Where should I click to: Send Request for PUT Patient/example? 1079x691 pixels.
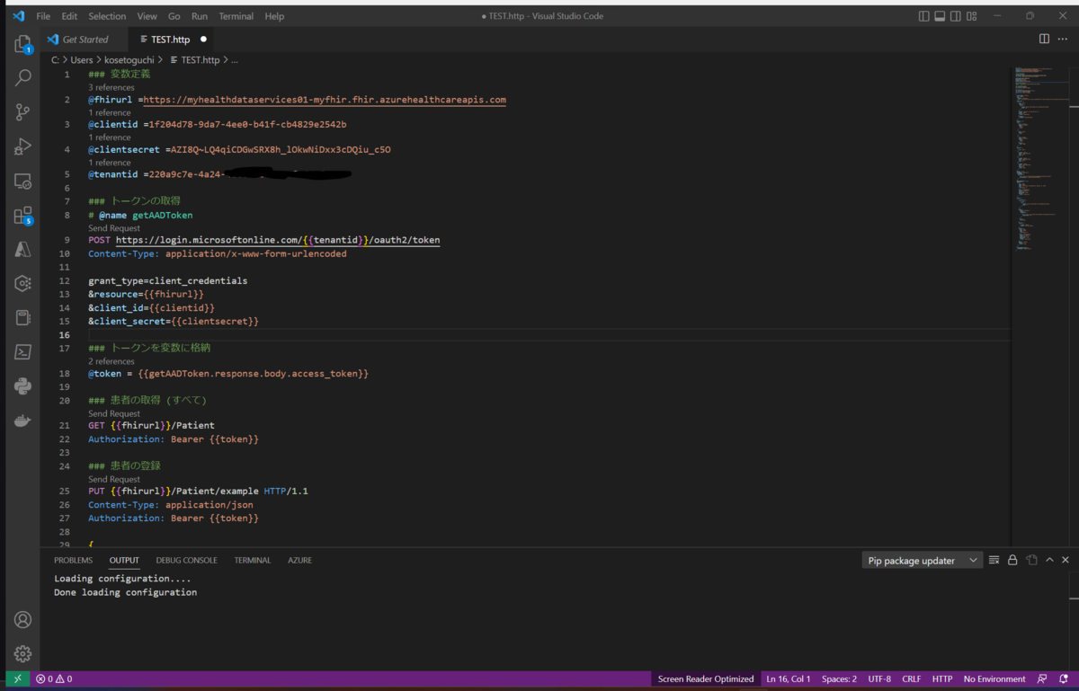coord(114,479)
